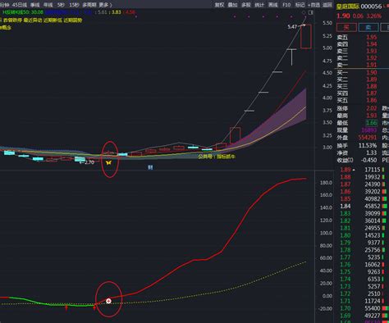This screenshot has width=389, height=323.
Task: Click price level 1.84 with volume 45852
Action: coord(361,206)
